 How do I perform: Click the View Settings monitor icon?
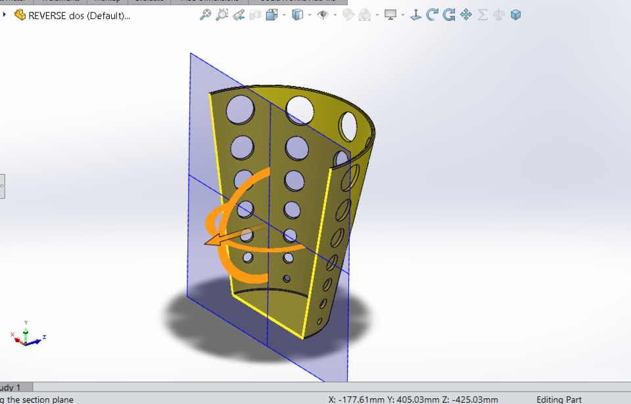(390, 14)
